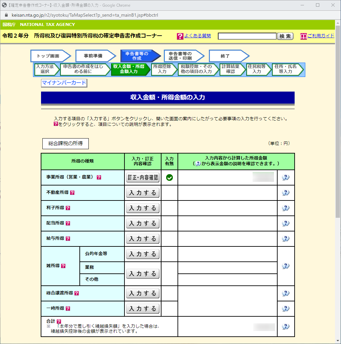Click the help icon next to 事業所得（営業・農業）
This screenshot has width=341, height=344.
pos(99,177)
